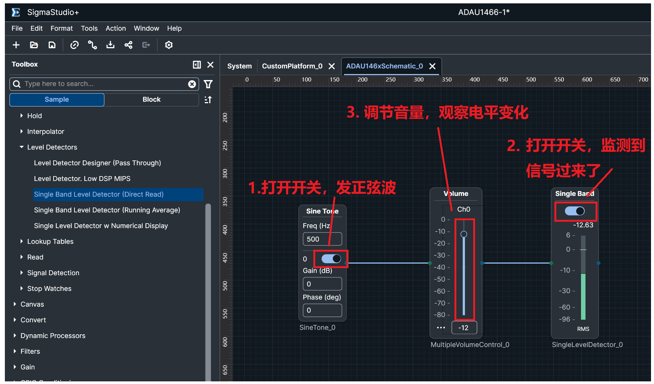654x384 pixels.
Task: Click the volume value box showing -12
Action: pyautogui.click(x=464, y=328)
